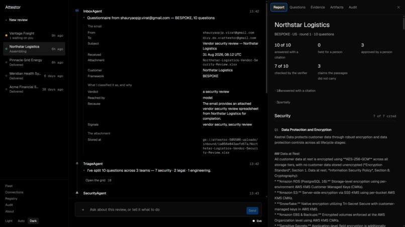Click the SecurityAgent 13:43 timestamp
Viewport: 405px width, 227px height.
pos(254,193)
